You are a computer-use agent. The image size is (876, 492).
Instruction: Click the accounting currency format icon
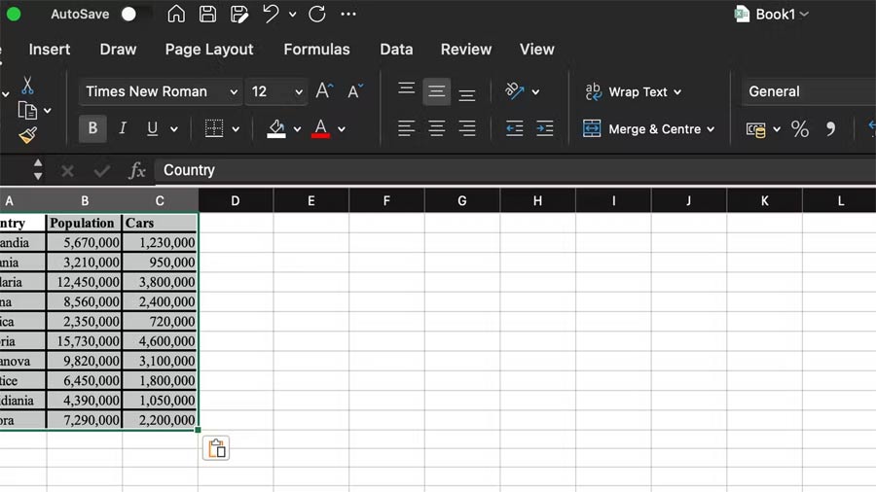[755, 129]
